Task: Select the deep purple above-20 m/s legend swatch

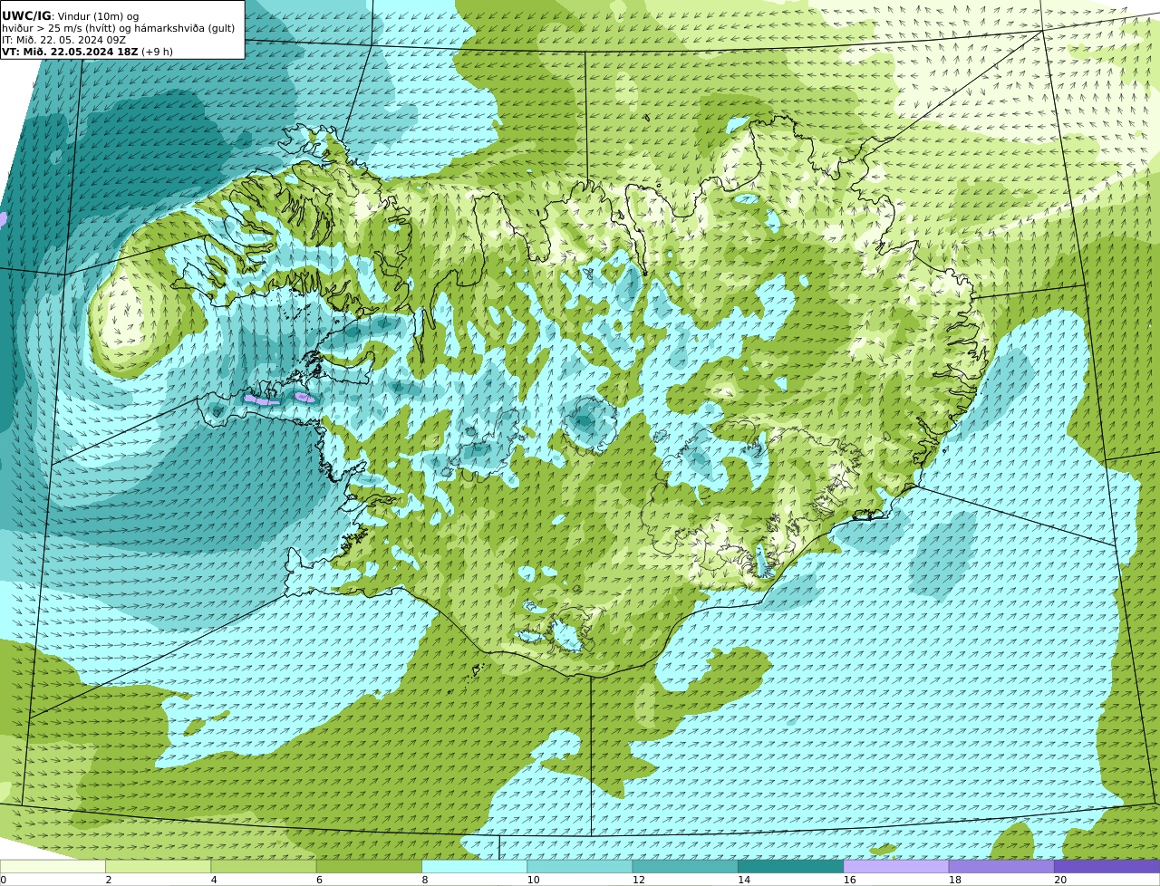Action: point(1107,866)
